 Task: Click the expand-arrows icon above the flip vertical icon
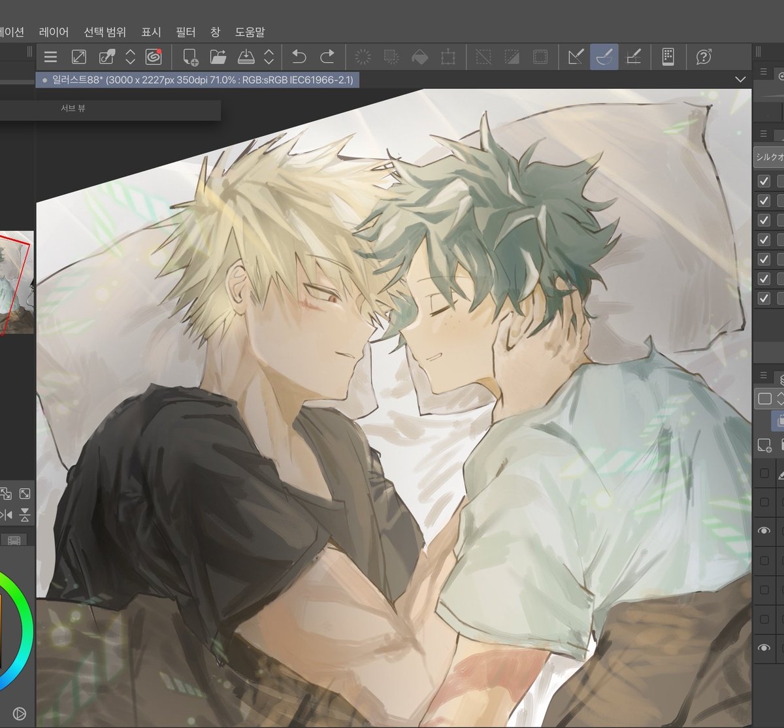pos(25,493)
